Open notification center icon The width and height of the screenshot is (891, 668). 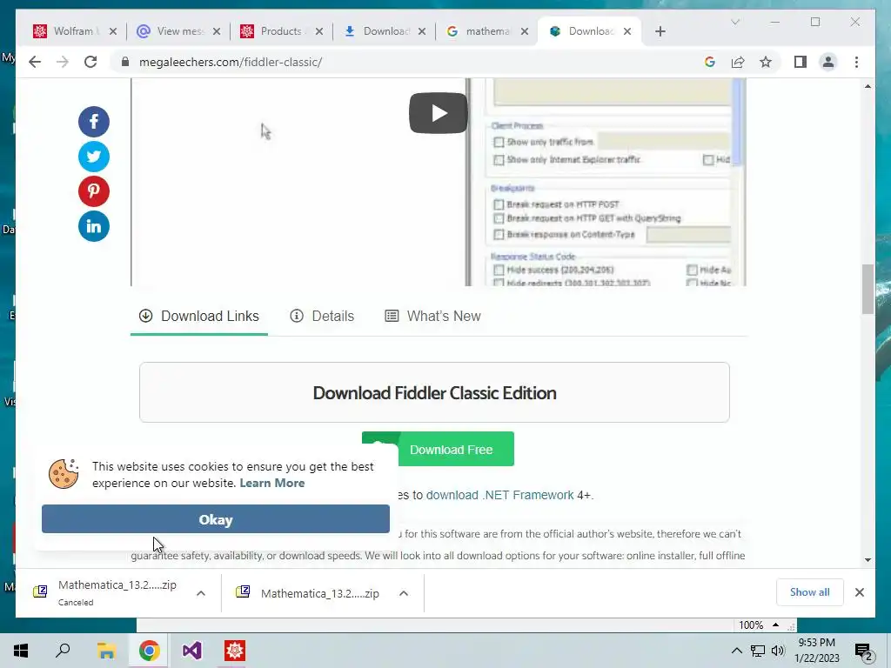click(864, 651)
